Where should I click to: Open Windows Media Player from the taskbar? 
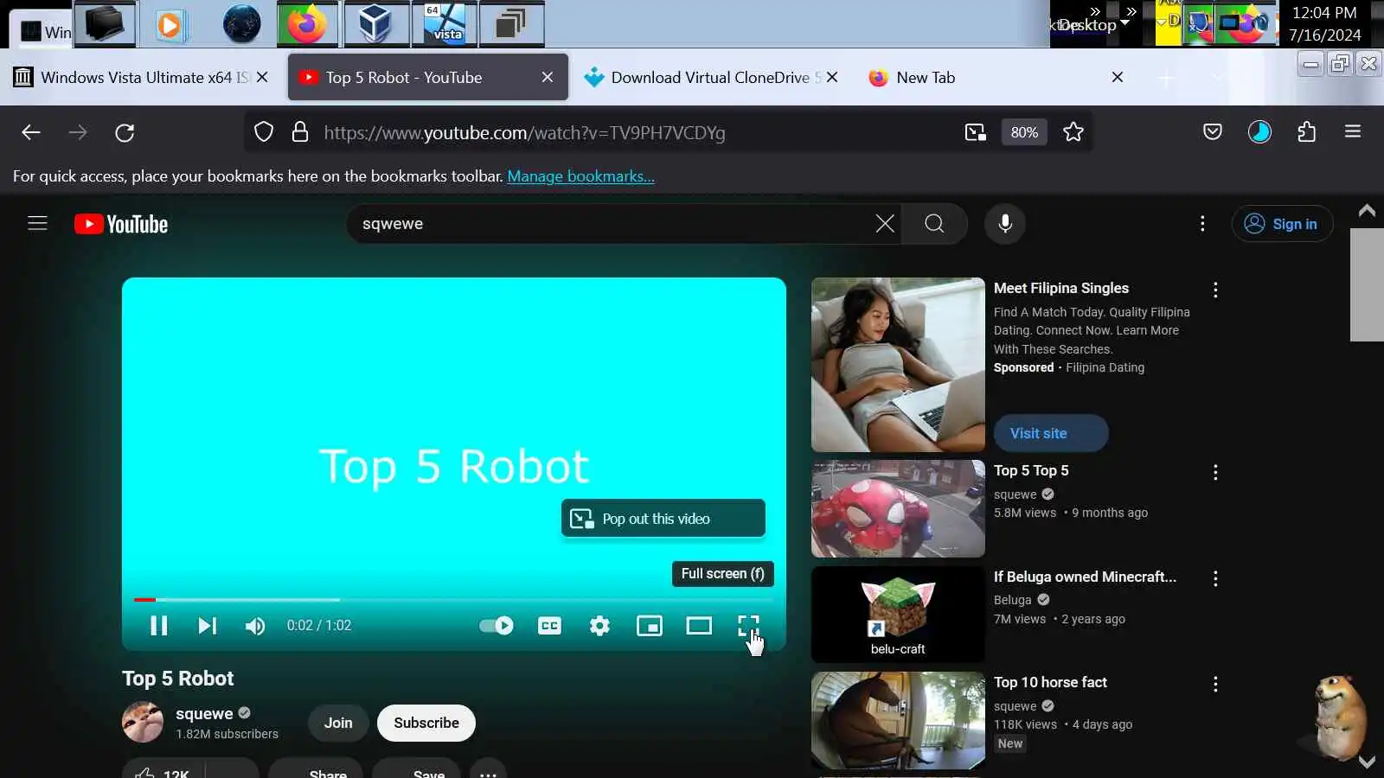[170, 24]
